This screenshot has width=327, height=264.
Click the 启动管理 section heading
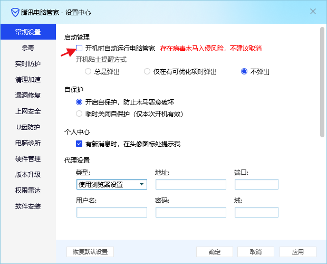tap(77, 37)
